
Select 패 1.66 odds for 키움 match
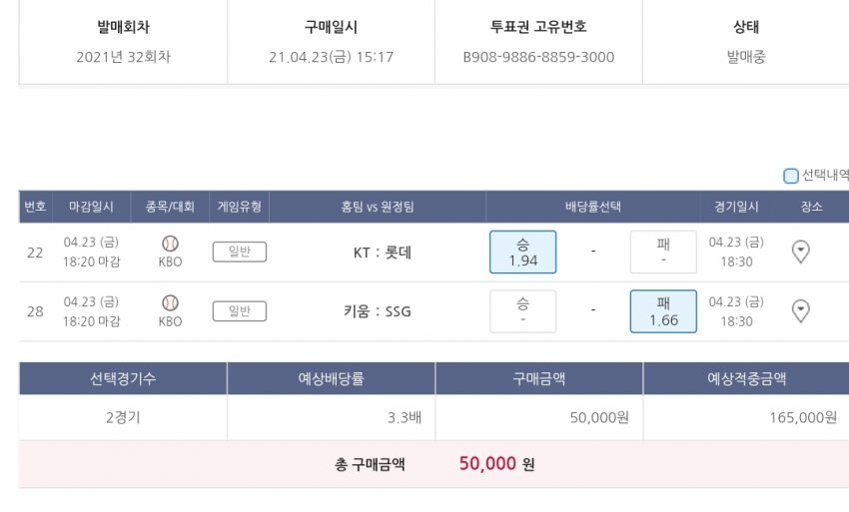pyautogui.click(x=663, y=311)
